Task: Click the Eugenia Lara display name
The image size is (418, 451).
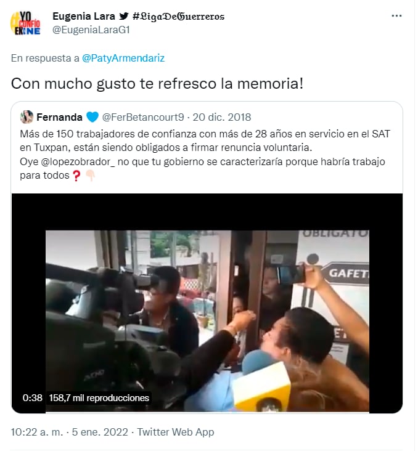Action: (84, 17)
